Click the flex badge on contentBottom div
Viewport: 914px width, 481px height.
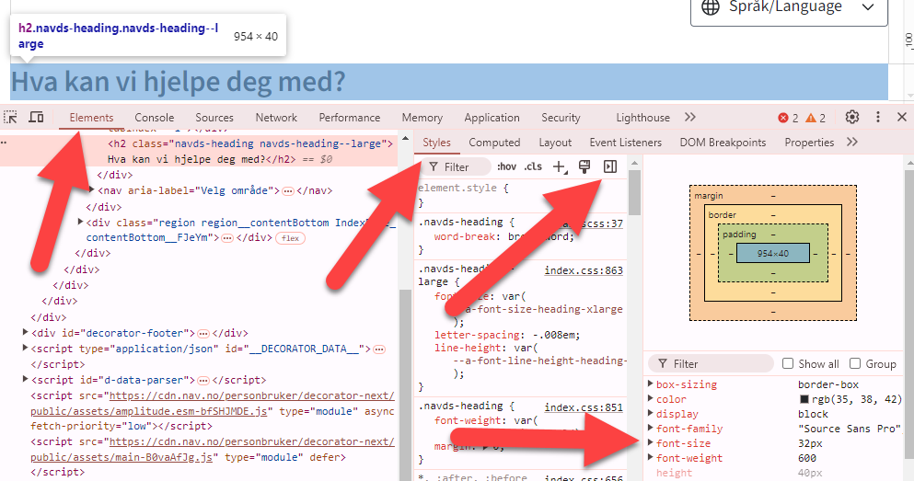[290, 238]
